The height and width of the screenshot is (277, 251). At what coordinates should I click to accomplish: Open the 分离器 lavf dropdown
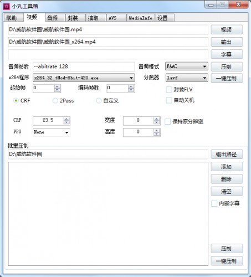pyautogui.click(x=187, y=78)
